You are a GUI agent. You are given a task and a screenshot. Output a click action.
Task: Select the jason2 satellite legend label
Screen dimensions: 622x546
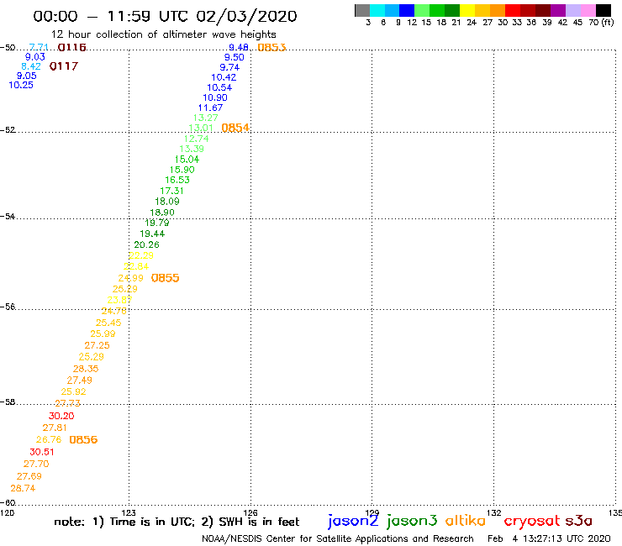click(353, 521)
